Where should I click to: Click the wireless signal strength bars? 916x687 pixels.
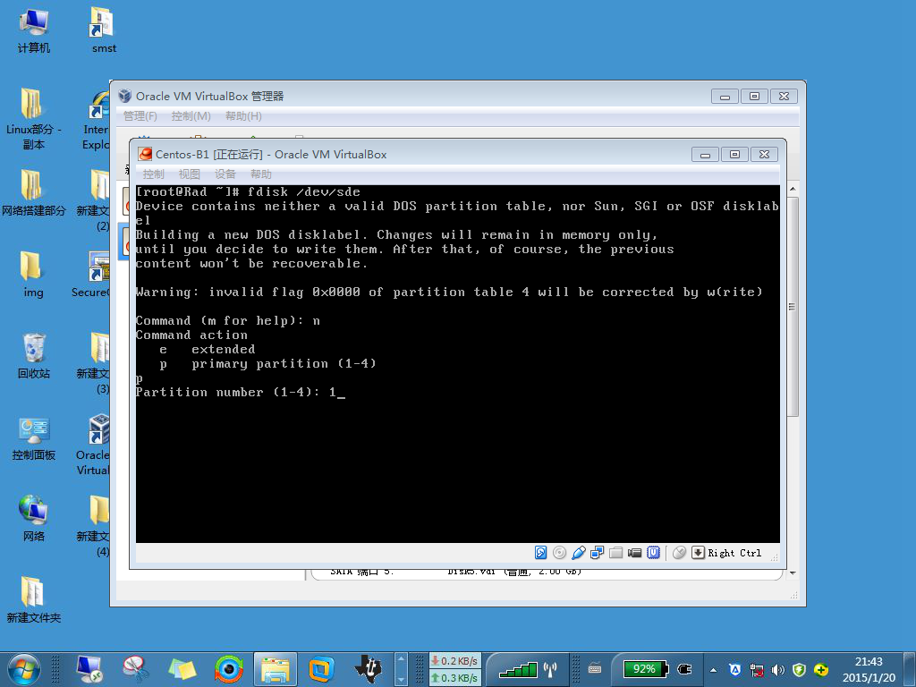click(519, 669)
